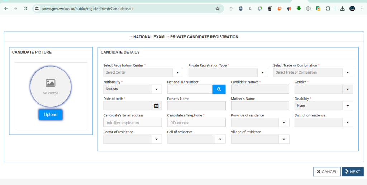This screenshot has width=367, height=185.
Task: View site information icon in address bar
Action: pyautogui.click(x=37, y=9)
